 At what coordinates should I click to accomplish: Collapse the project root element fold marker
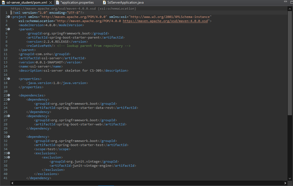(x=9, y=17)
